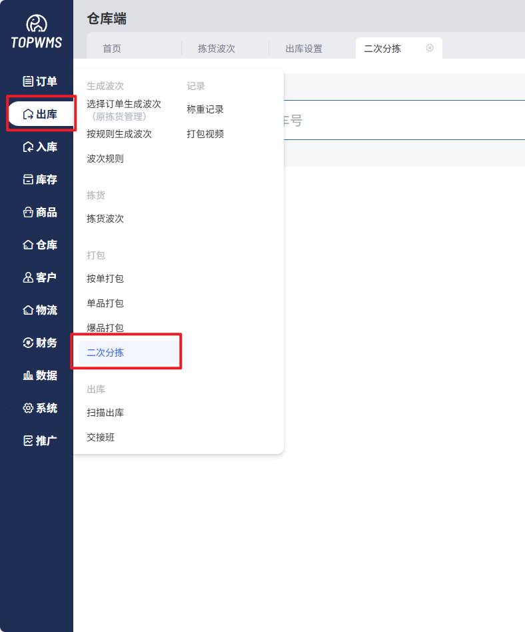Open the 客户 sidebar icon
The width and height of the screenshot is (525, 632).
pos(28,277)
